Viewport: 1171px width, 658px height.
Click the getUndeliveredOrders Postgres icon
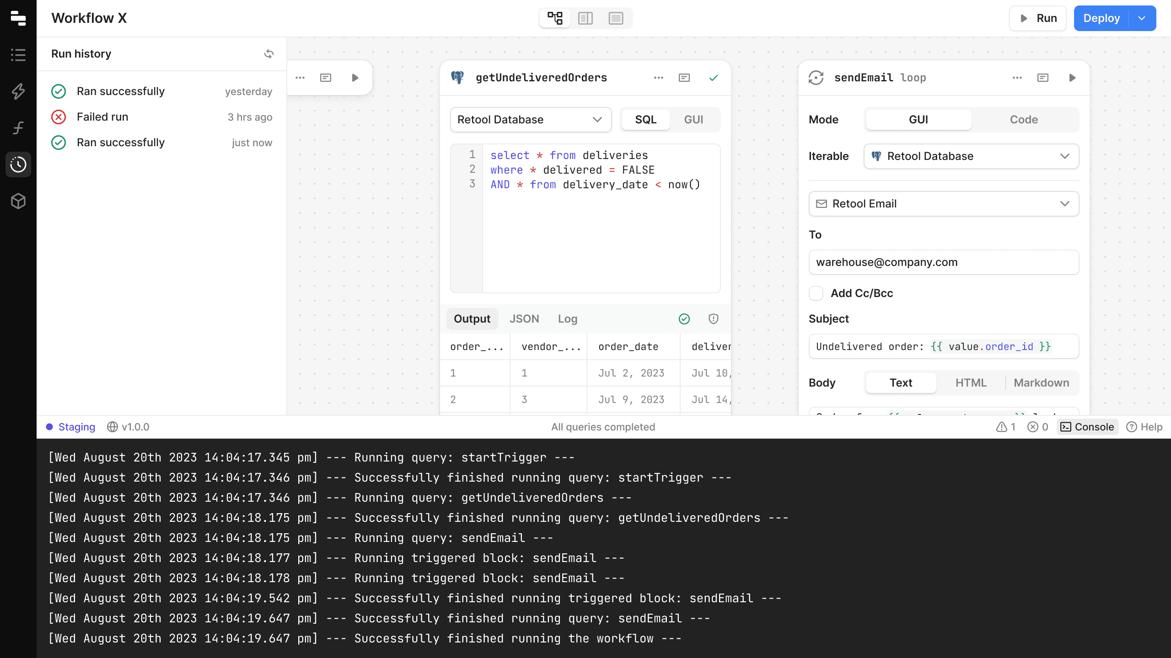pos(457,78)
